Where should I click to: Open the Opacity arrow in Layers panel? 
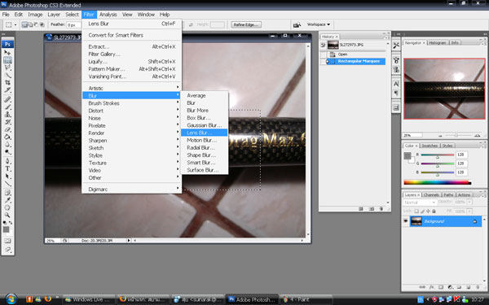click(x=469, y=202)
